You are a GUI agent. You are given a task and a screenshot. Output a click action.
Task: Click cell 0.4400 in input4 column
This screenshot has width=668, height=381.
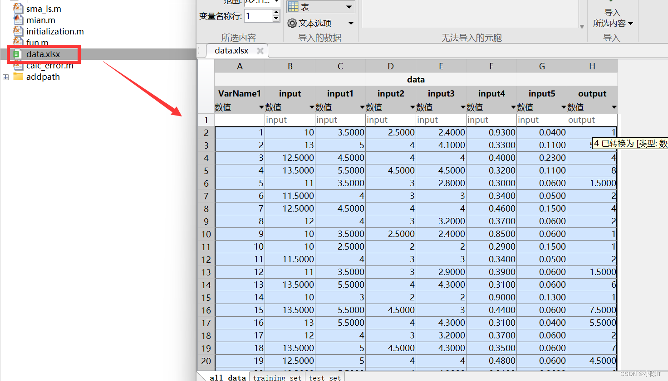[x=491, y=310]
